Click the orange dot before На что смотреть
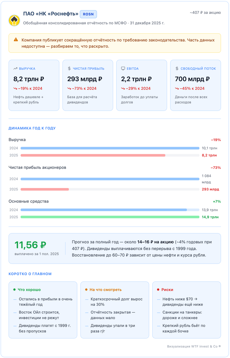Screen dimensions: 230x358 (86, 290)
